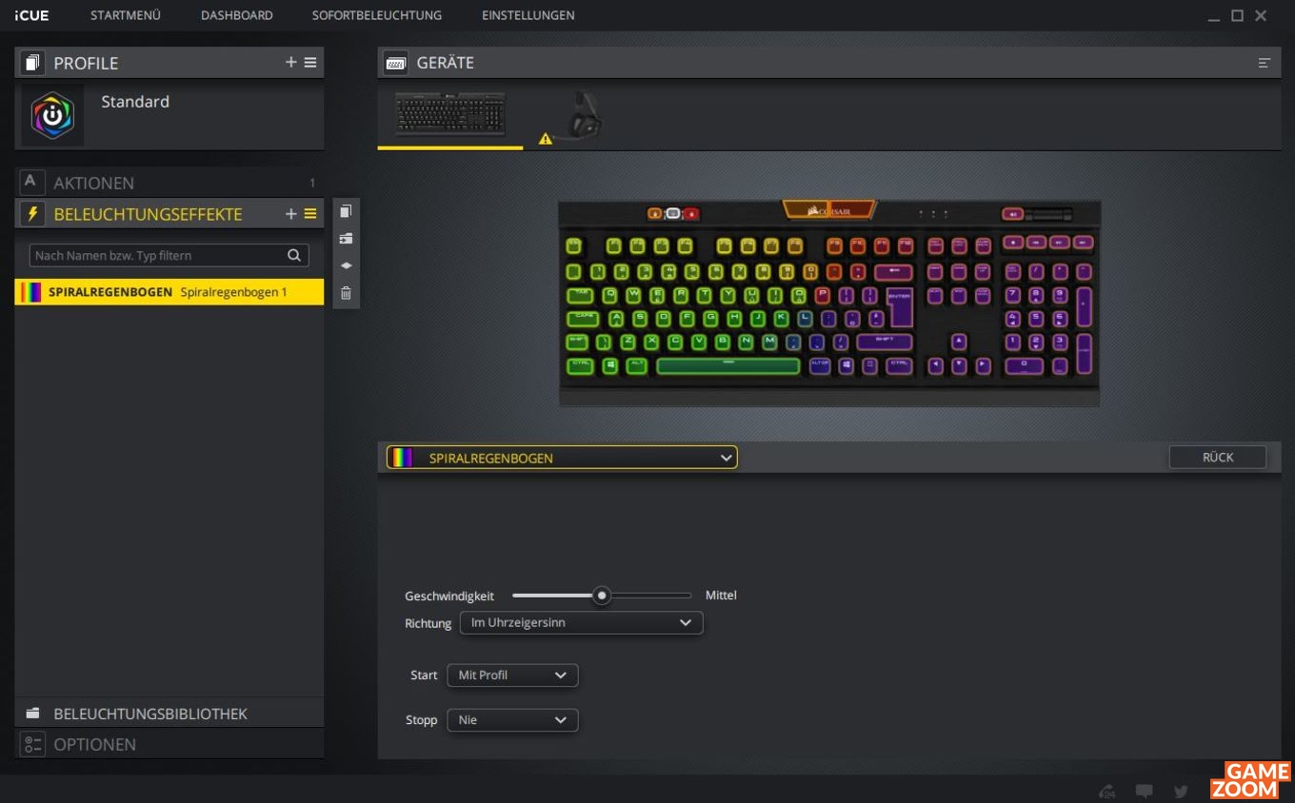Image resolution: width=1295 pixels, height=803 pixels.
Task: Expand the Beleuchtungsbibliothek section
Action: point(169,714)
